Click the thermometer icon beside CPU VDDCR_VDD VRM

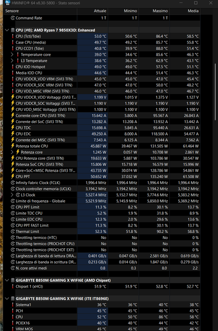click(13, 79)
